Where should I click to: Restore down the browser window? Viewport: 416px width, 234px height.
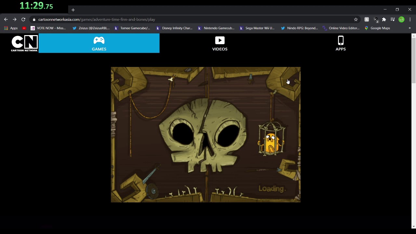click(397, 9)
